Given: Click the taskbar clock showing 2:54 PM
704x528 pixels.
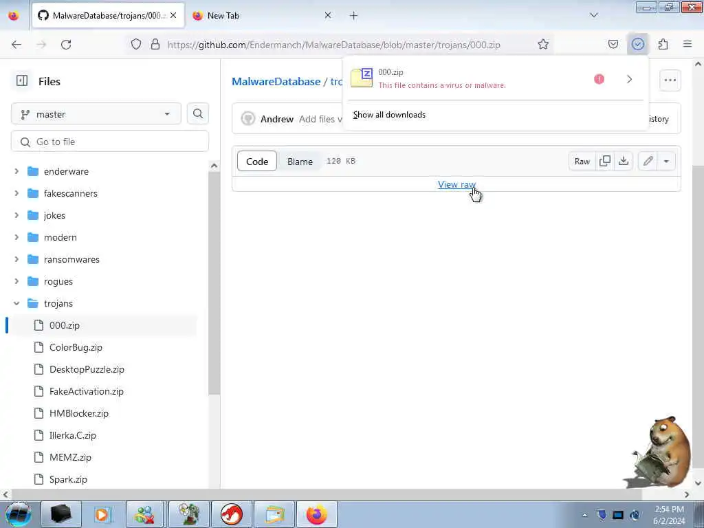Looking at the screenshot, I should pyautogui.click(x=669, y=515).
